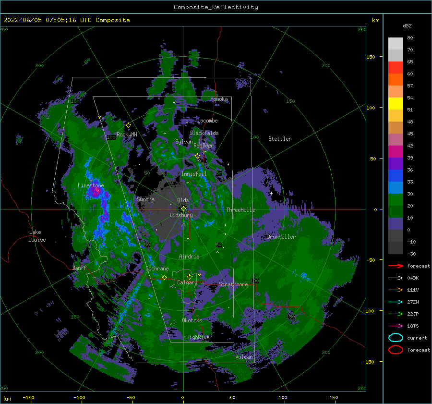This screenshot has height=404, width=432.
Task: Click the HighRiver town label
Action: coord(199,337)
